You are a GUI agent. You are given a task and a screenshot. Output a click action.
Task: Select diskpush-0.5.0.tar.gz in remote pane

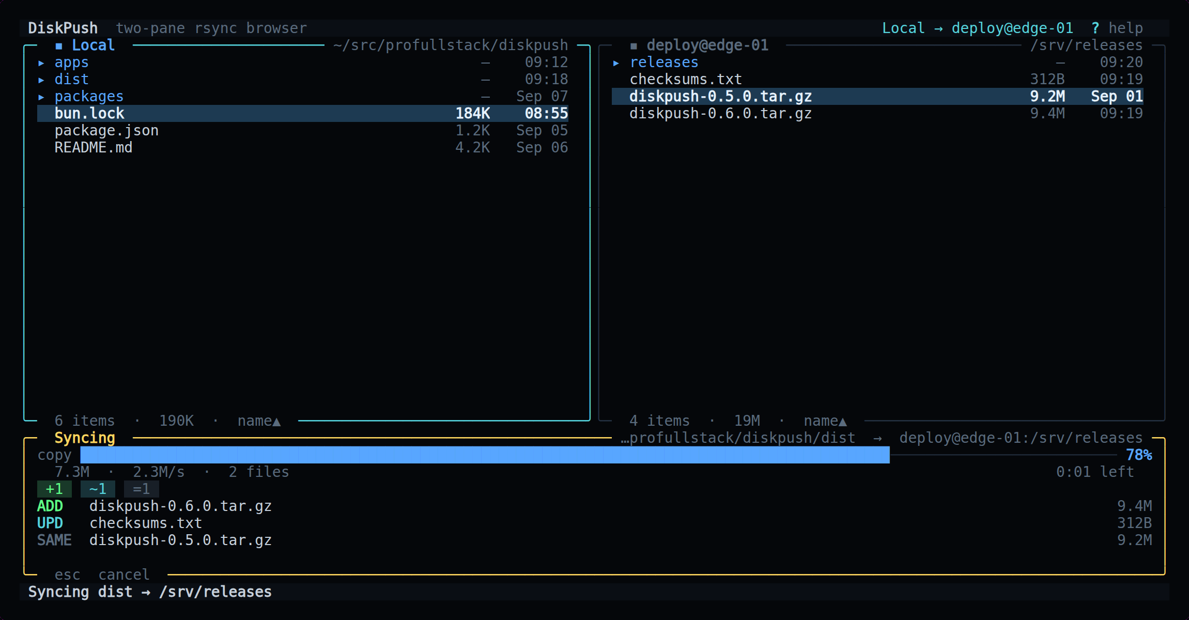(877, 97)
